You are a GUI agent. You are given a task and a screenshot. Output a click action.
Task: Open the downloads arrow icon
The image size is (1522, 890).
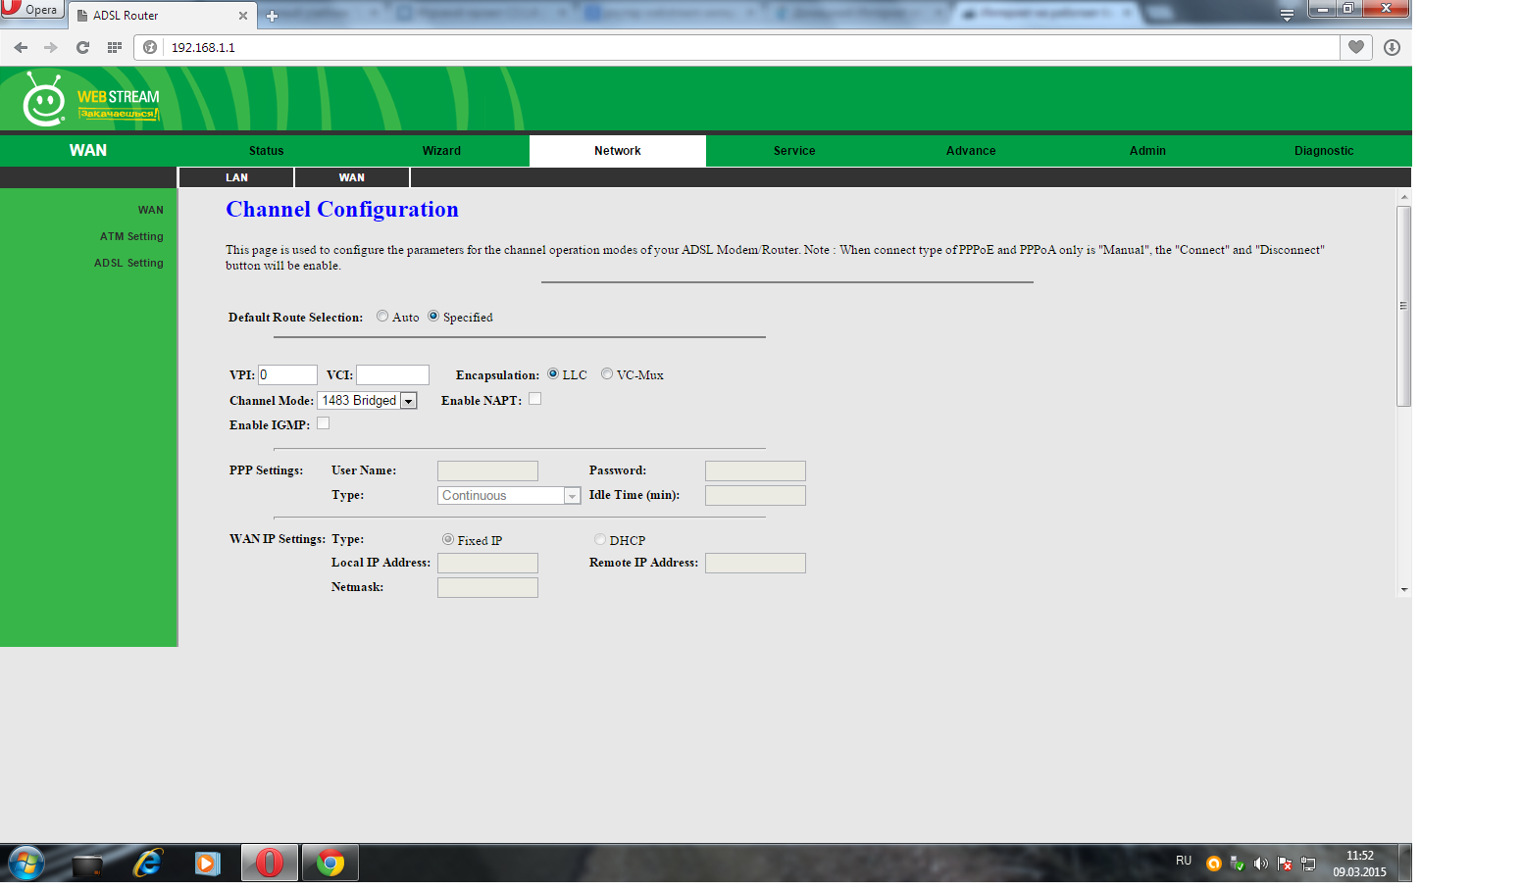[x=1392, y=47]
